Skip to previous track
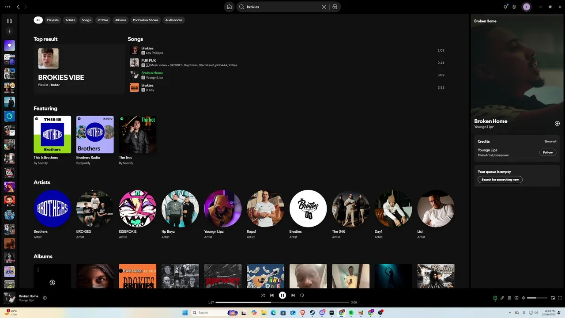The image size is (565, 318). (x=272, y=295)
